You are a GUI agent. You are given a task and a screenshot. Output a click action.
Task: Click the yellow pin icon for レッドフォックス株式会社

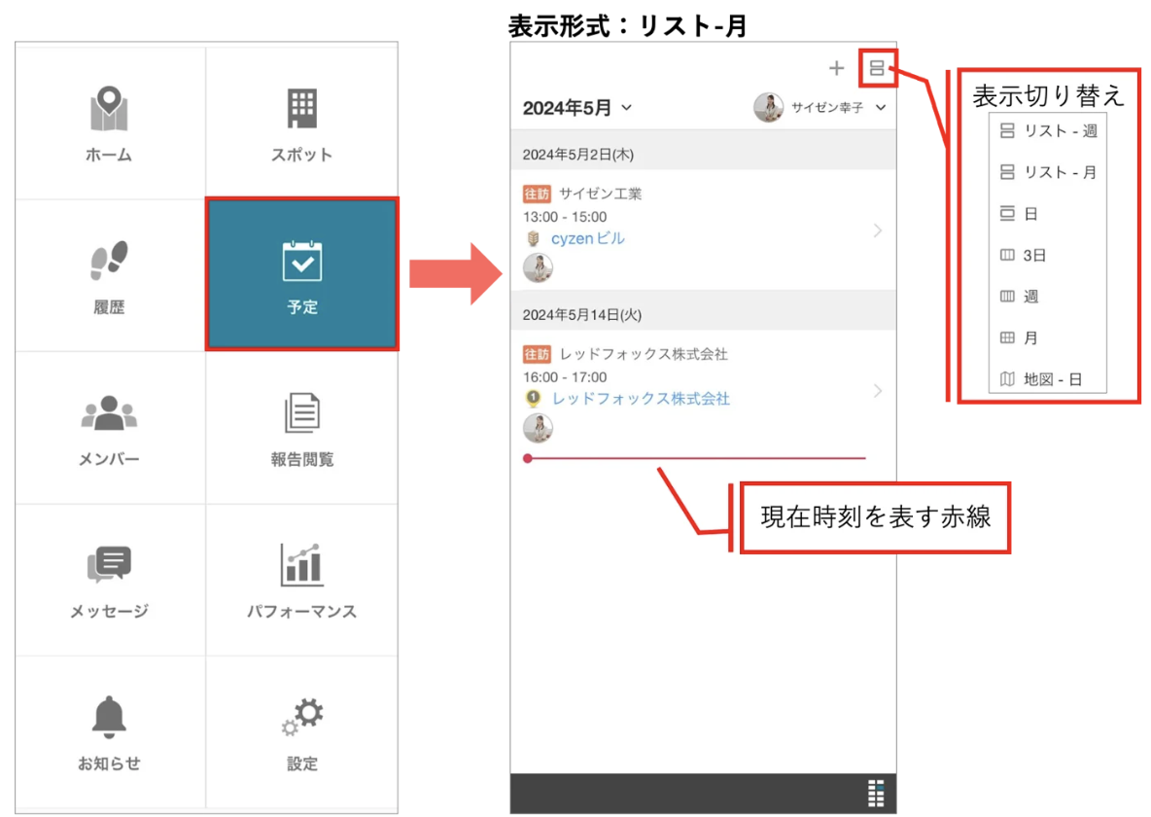click(x=534, y=399)
